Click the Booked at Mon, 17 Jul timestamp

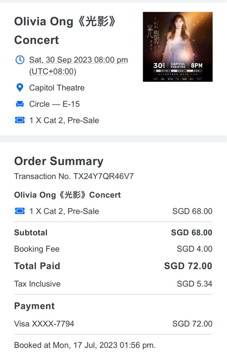point(85,345)
